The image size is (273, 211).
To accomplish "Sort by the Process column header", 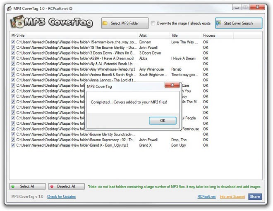I will [217, 35].
